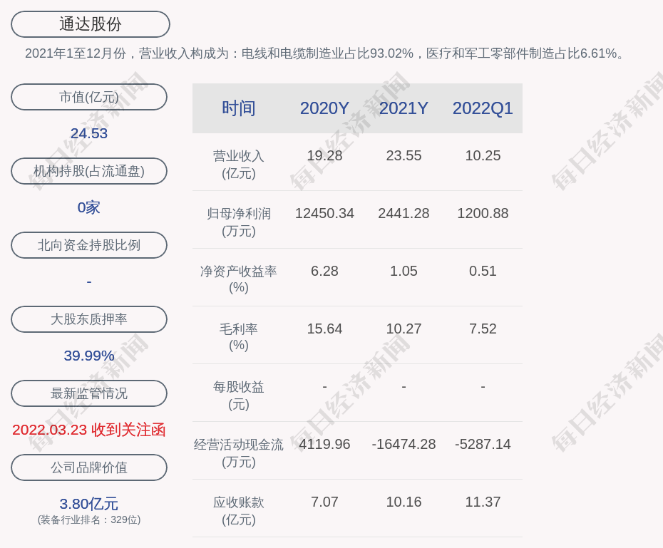
Task: Switch to the 2022Q1 column header
Action: tap(483, 108)
